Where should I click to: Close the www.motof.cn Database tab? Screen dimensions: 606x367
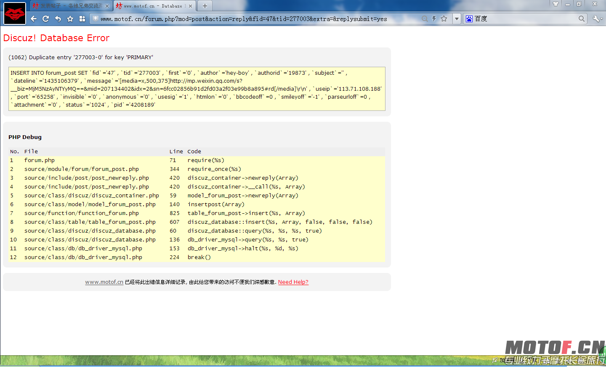tap(190, 6)
